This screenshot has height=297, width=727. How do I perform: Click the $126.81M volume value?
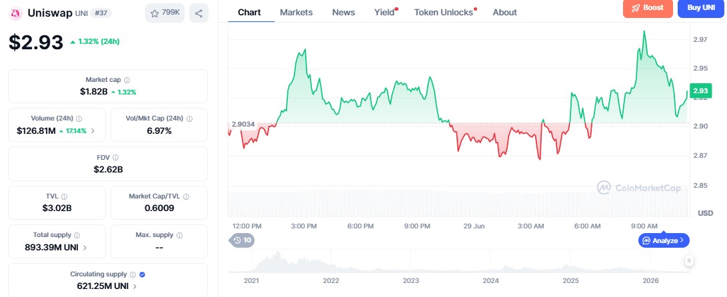(36, 131)
